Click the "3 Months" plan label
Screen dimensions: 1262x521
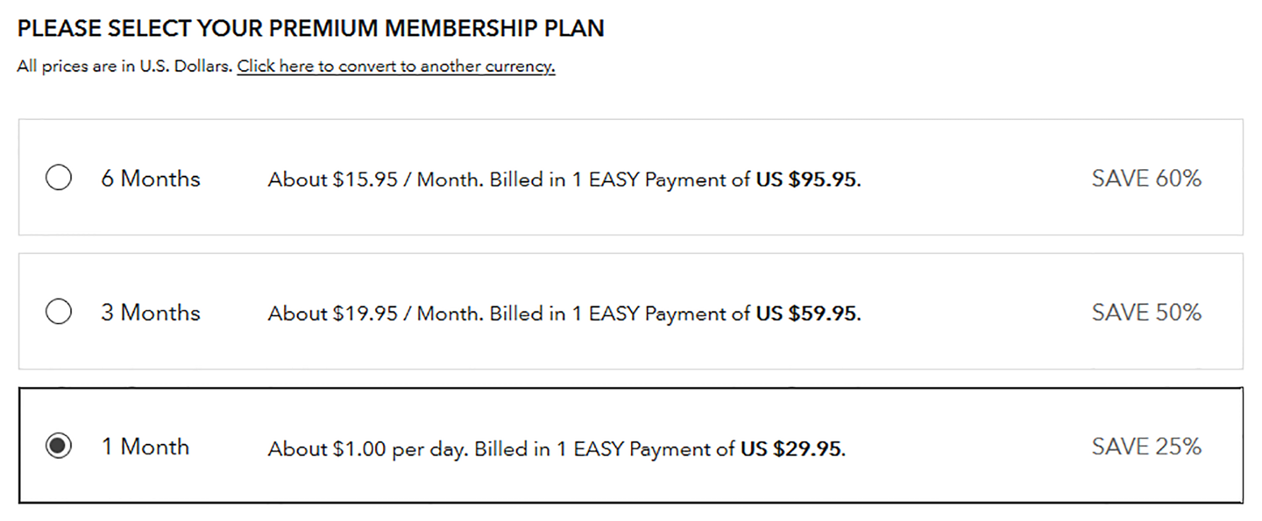click(151, 313)
